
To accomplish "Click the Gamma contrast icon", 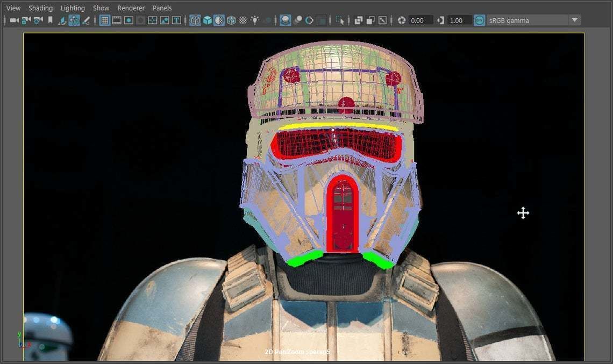I will pos(440,20).
